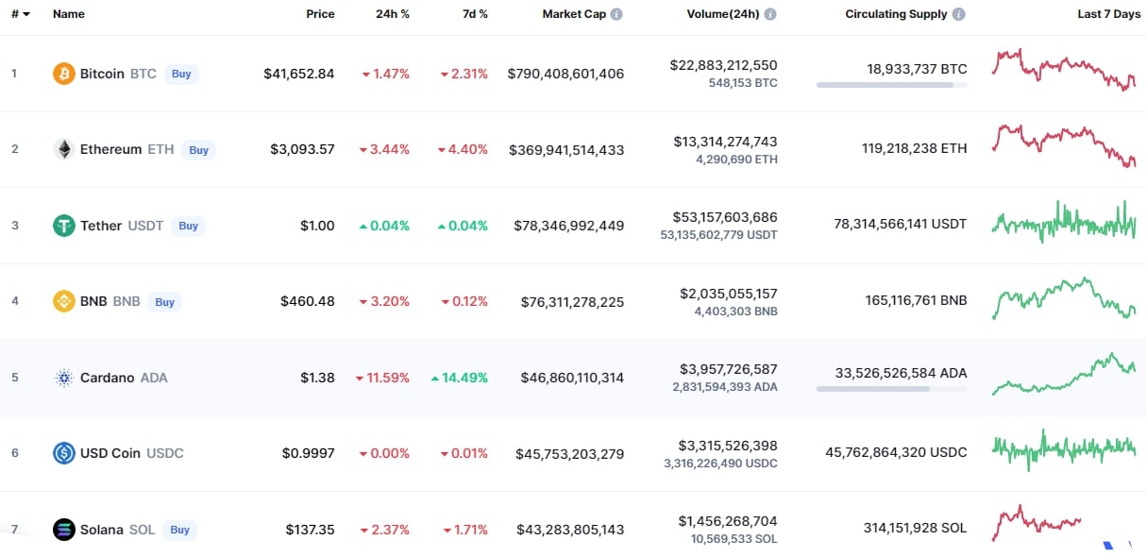Open BNB 7-day sparkline chart
The image size is (1147, 557).
coord(1064,298)
